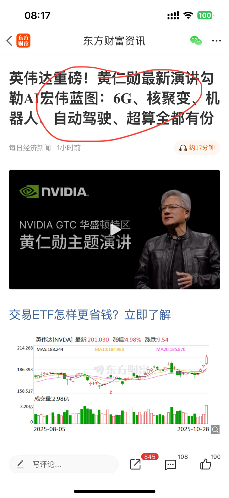Open the NVDA candlestick price chart
229x498 pixels.
[121, 370]
